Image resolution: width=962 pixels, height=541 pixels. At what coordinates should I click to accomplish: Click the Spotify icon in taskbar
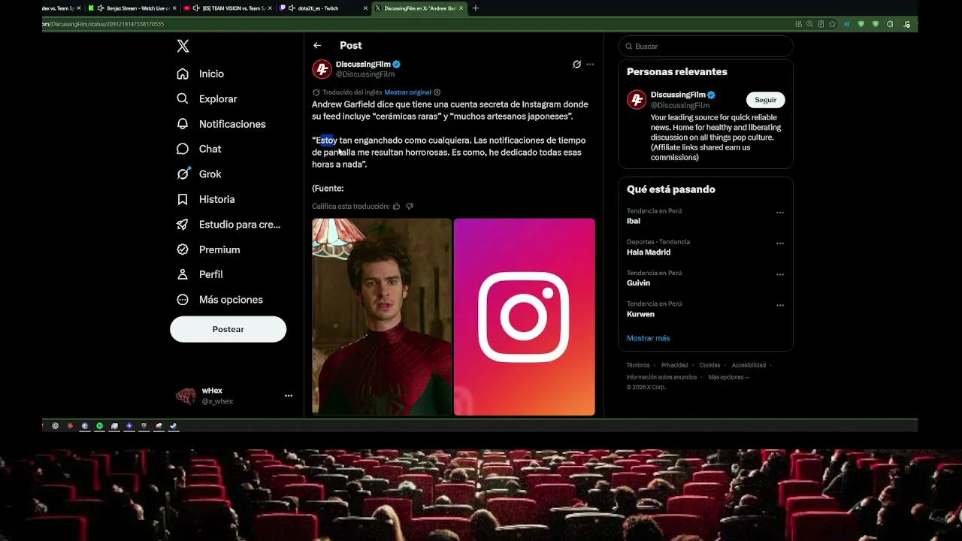pyautogui.click(x=99, y=426)
